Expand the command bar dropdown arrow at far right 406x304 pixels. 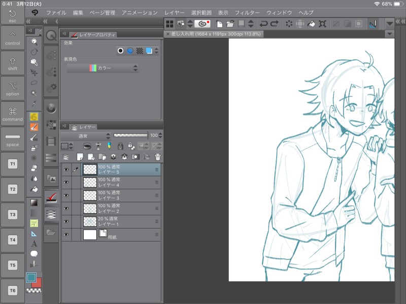[x=389, y=23]
